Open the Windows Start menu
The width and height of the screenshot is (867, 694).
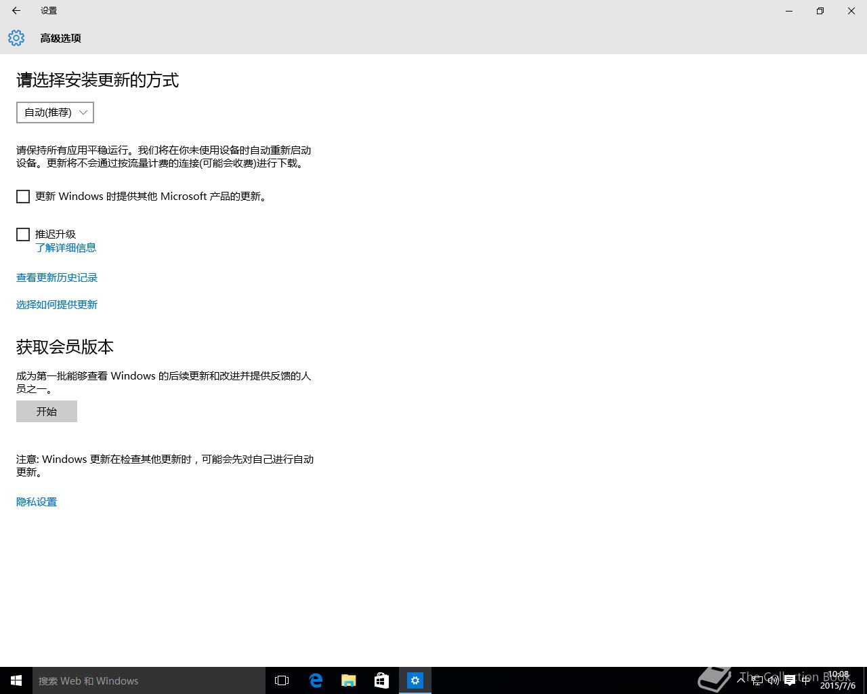16,680
